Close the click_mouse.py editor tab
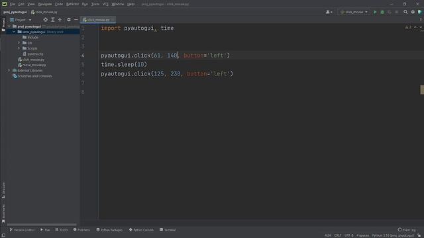424x238 pixels. coord(113,20)
